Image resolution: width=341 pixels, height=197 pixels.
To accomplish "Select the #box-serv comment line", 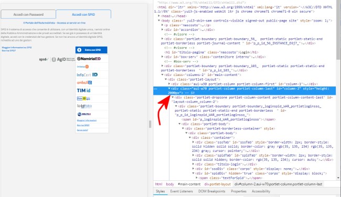I will point(181,61).
